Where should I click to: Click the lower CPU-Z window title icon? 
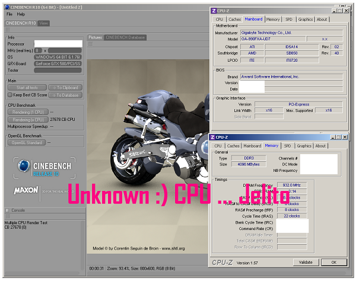tap(212, 137)
